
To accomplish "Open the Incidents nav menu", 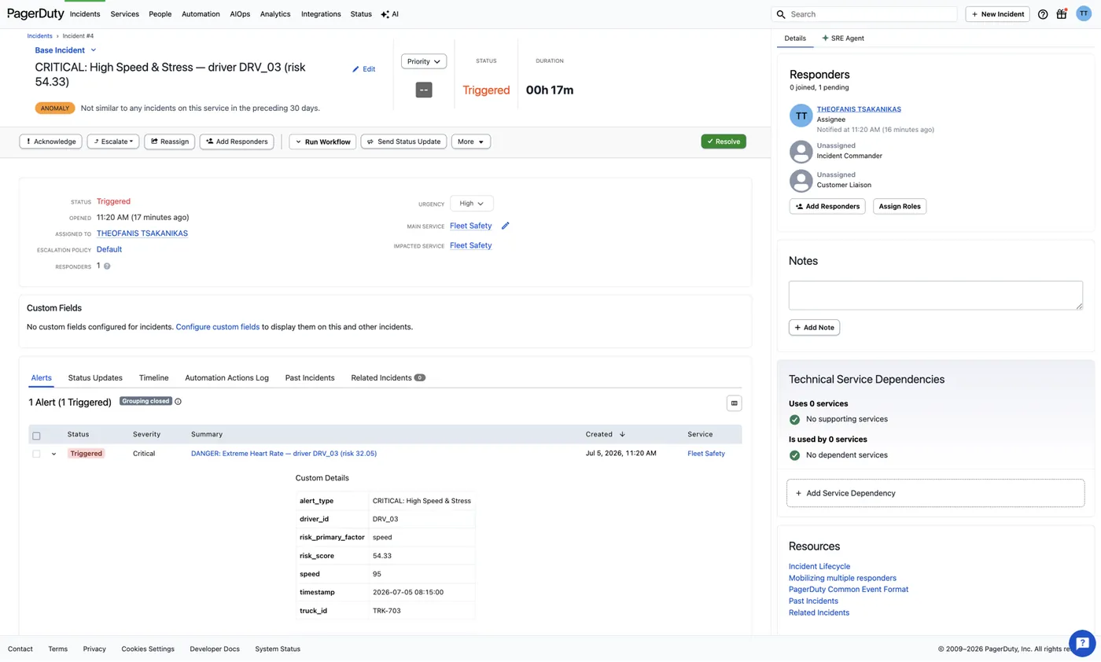I will tap(85, 14).
